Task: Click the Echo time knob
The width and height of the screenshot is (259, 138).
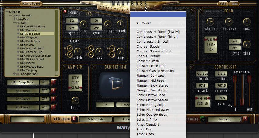Action: point(247,44)
